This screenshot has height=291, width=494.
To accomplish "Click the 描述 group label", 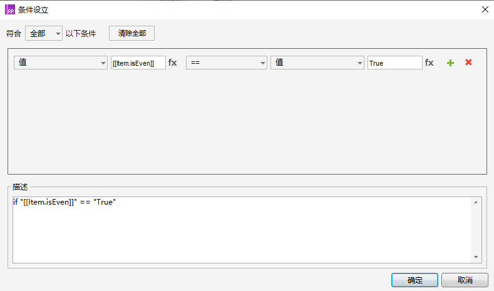I will click(x=20, y=186).
